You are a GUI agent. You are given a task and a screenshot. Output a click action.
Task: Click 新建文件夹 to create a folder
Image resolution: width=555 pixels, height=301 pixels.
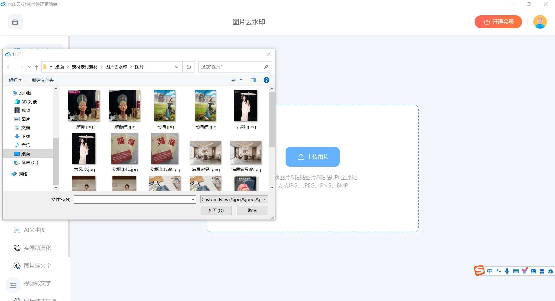(43, 80)
